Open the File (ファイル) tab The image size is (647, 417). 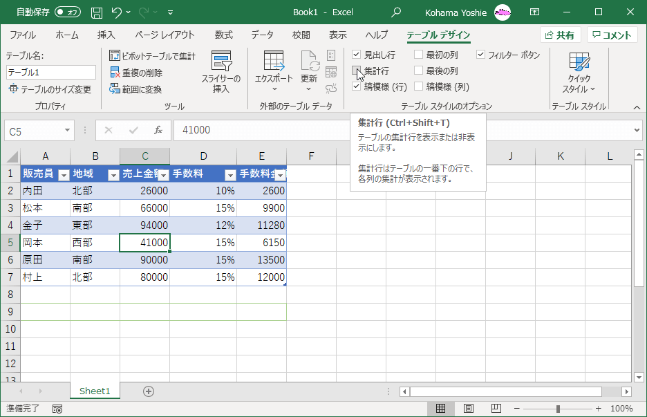23,35
